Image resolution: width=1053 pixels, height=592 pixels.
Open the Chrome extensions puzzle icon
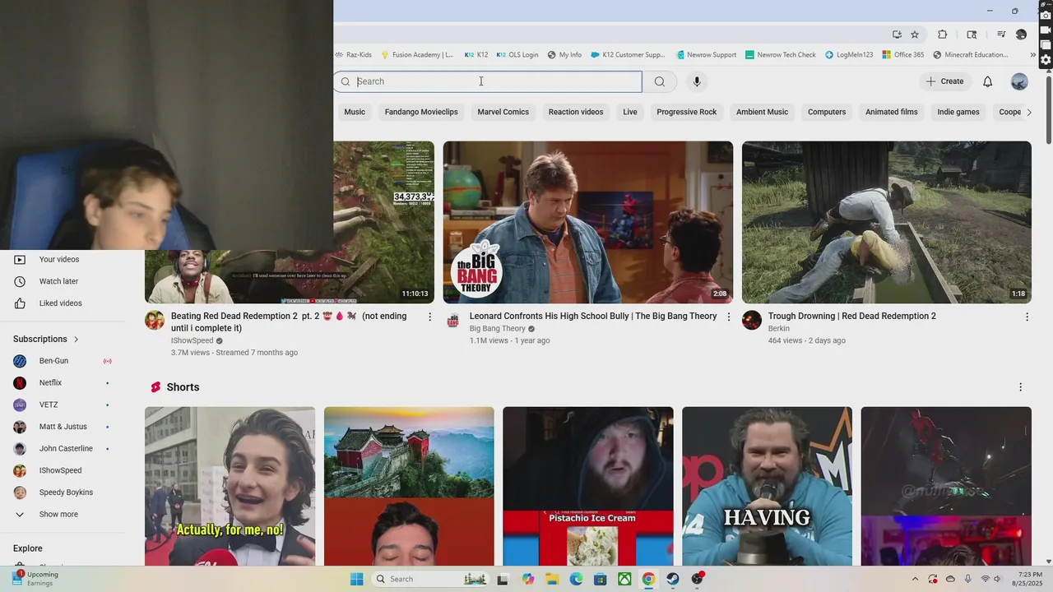tap(943, 35)
